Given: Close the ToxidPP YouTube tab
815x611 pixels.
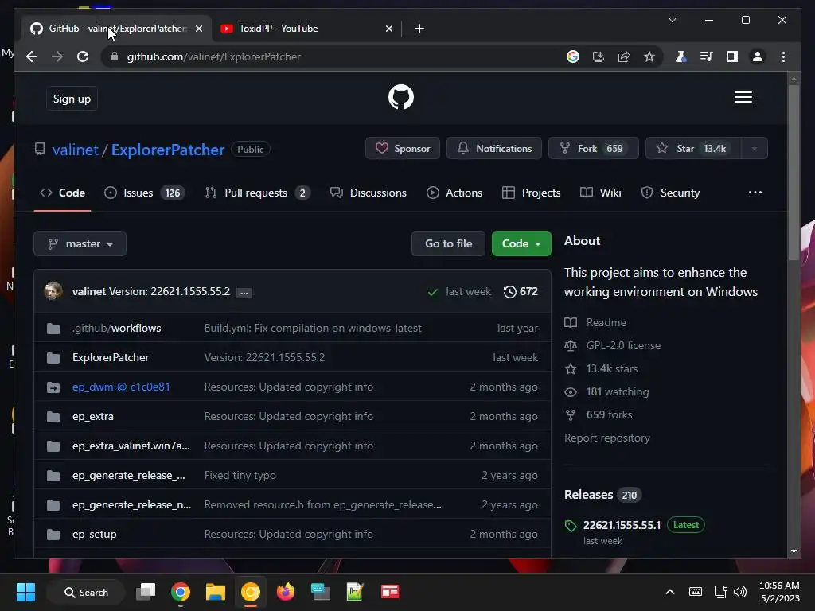Looking at the screenshot, I should [388, 29].
